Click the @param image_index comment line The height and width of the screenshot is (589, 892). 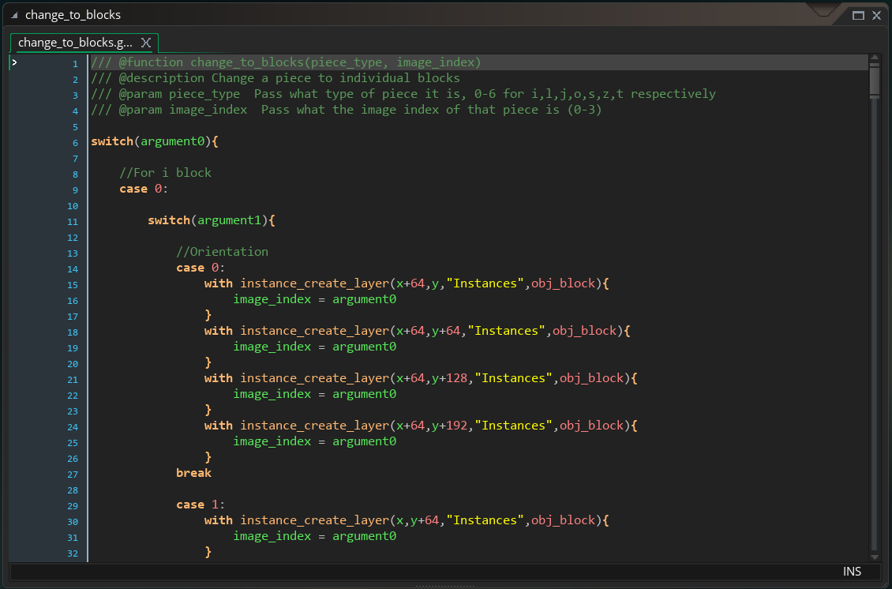[347, 110]
